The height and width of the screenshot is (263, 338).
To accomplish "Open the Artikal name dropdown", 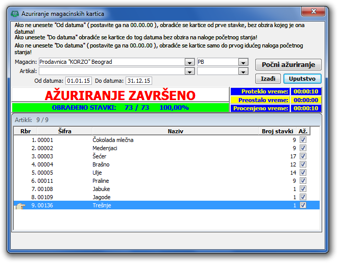I will [x=190, y=71].
